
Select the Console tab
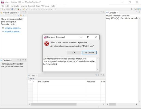(112, 13)
